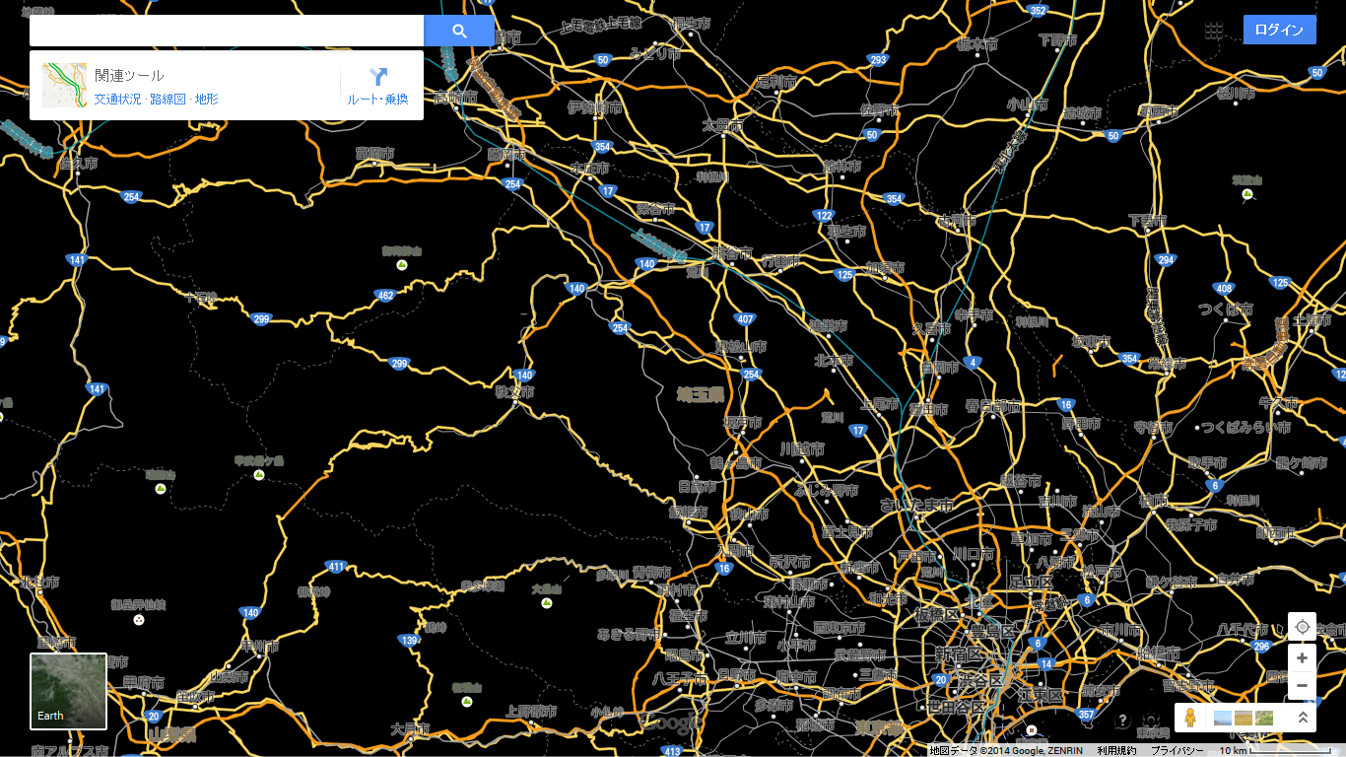Open the help question mark icon

click(x=1121, y=721)
